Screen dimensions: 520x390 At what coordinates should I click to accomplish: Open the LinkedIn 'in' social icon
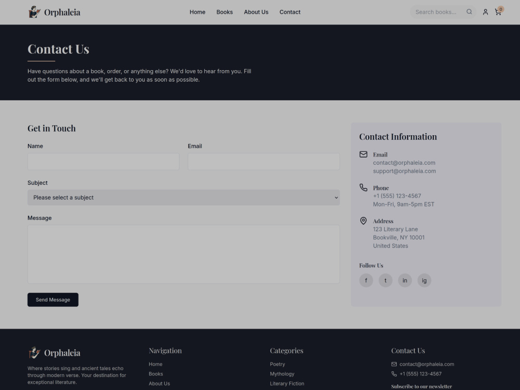[405, 280]
